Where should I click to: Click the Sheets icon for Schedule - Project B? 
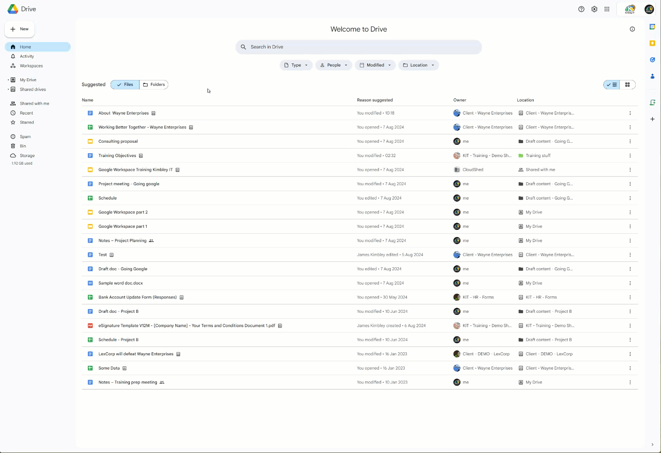90,340
